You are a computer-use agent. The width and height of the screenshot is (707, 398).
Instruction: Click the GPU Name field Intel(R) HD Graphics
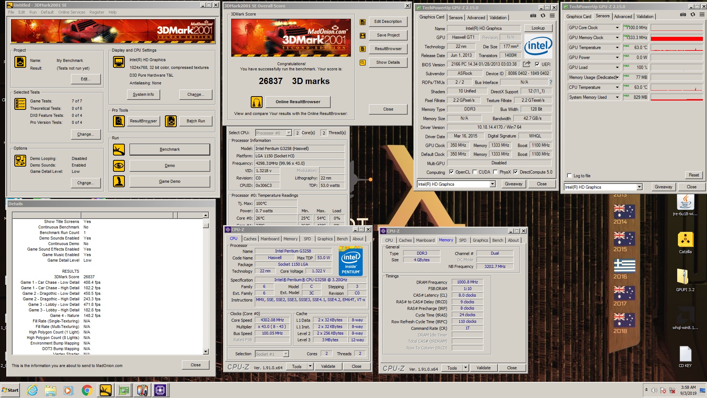tap(483, 28)
